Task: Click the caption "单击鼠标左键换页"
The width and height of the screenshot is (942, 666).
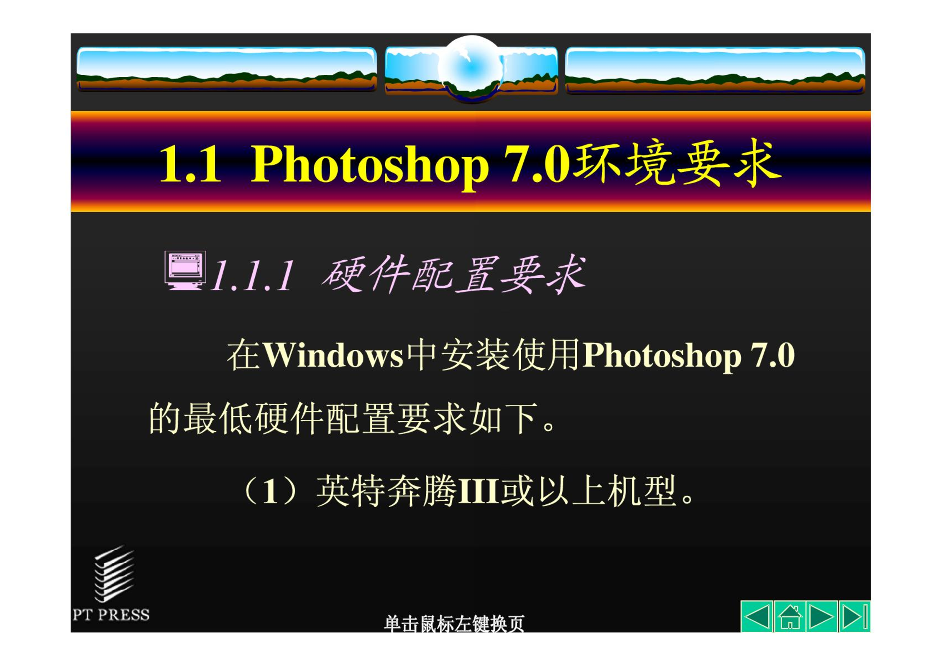Action: [x=454, y=623]
